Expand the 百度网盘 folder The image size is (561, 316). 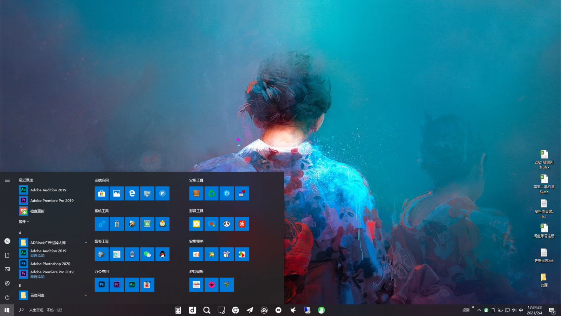point(53,295)
